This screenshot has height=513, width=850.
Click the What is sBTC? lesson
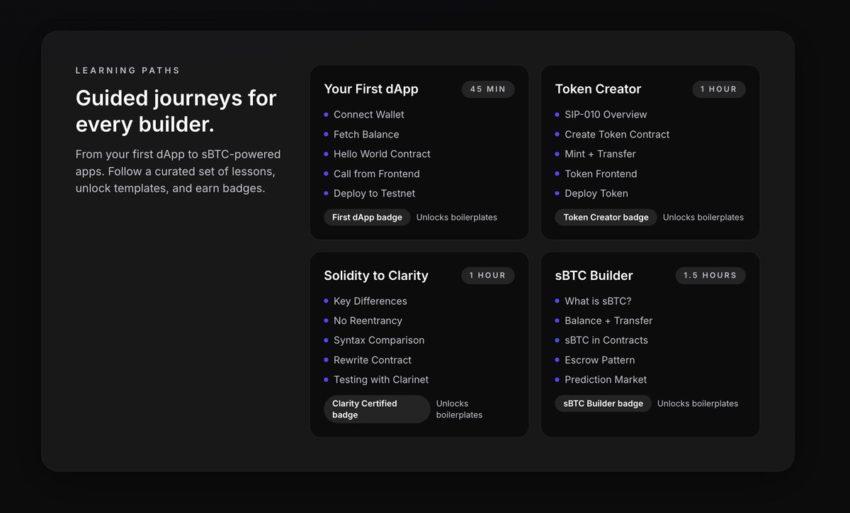pyautogui.click(x=598, y=301)
